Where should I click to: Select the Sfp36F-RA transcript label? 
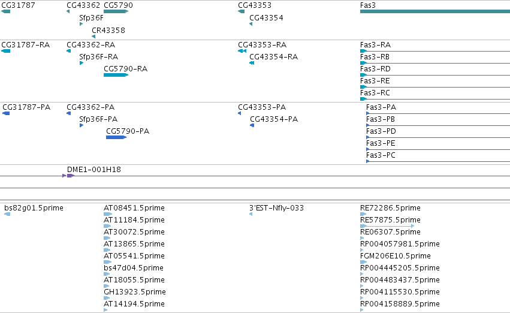98,56
